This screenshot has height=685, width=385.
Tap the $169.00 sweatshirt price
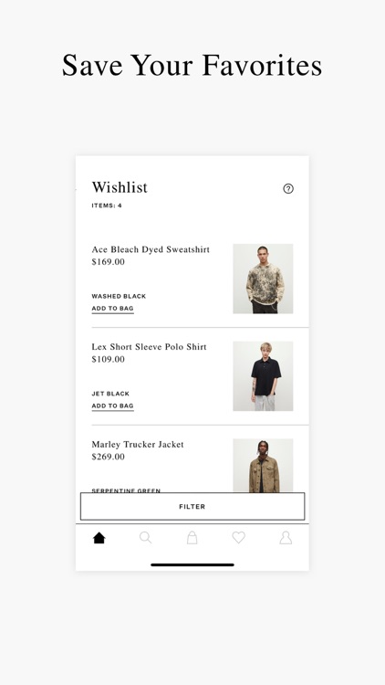coord(108,262)
